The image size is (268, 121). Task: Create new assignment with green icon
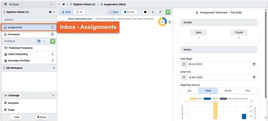click(x=168, y=12)
